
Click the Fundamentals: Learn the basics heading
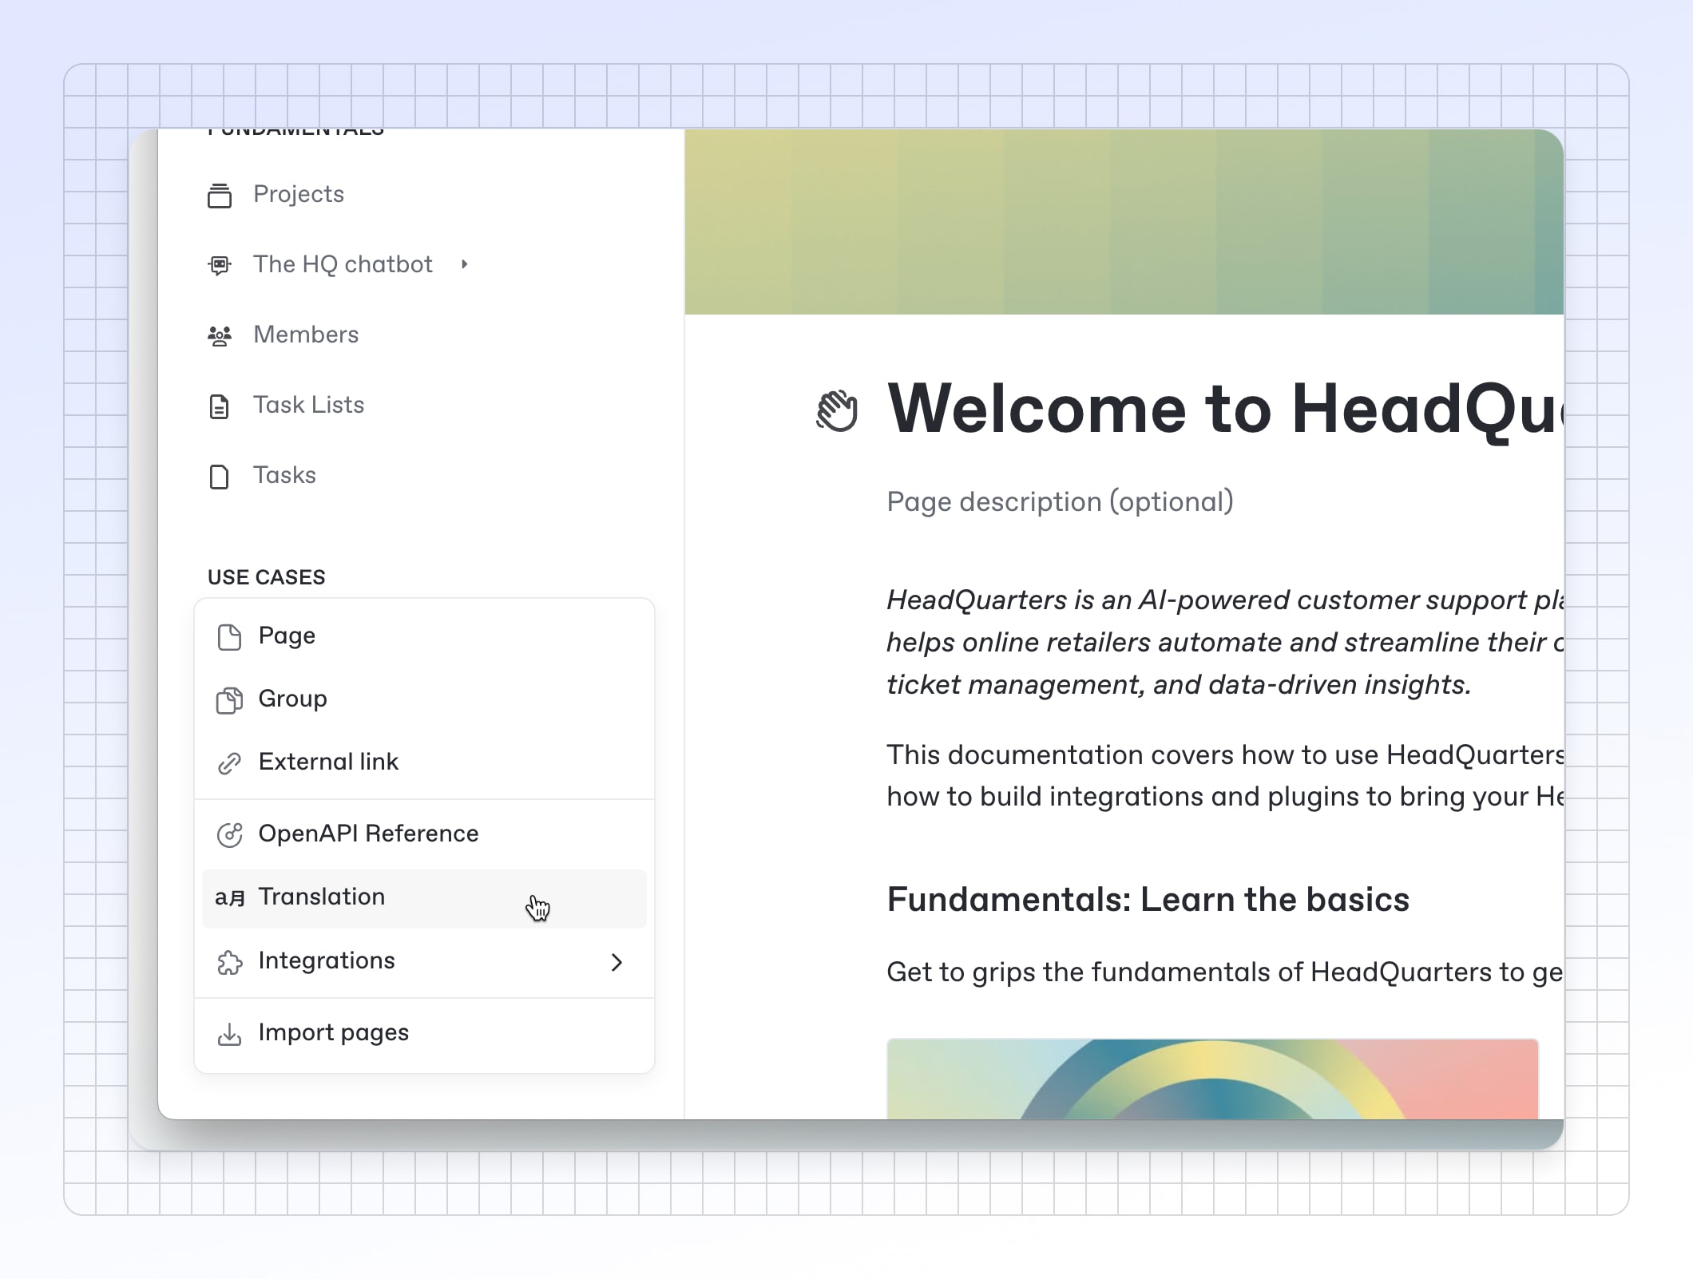1148,900
